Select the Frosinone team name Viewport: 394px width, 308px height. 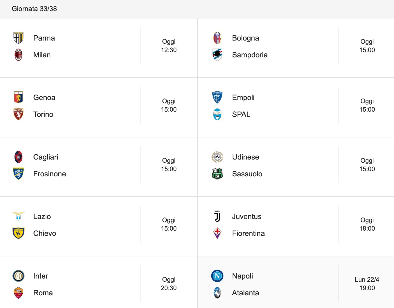tap(50, 174)
